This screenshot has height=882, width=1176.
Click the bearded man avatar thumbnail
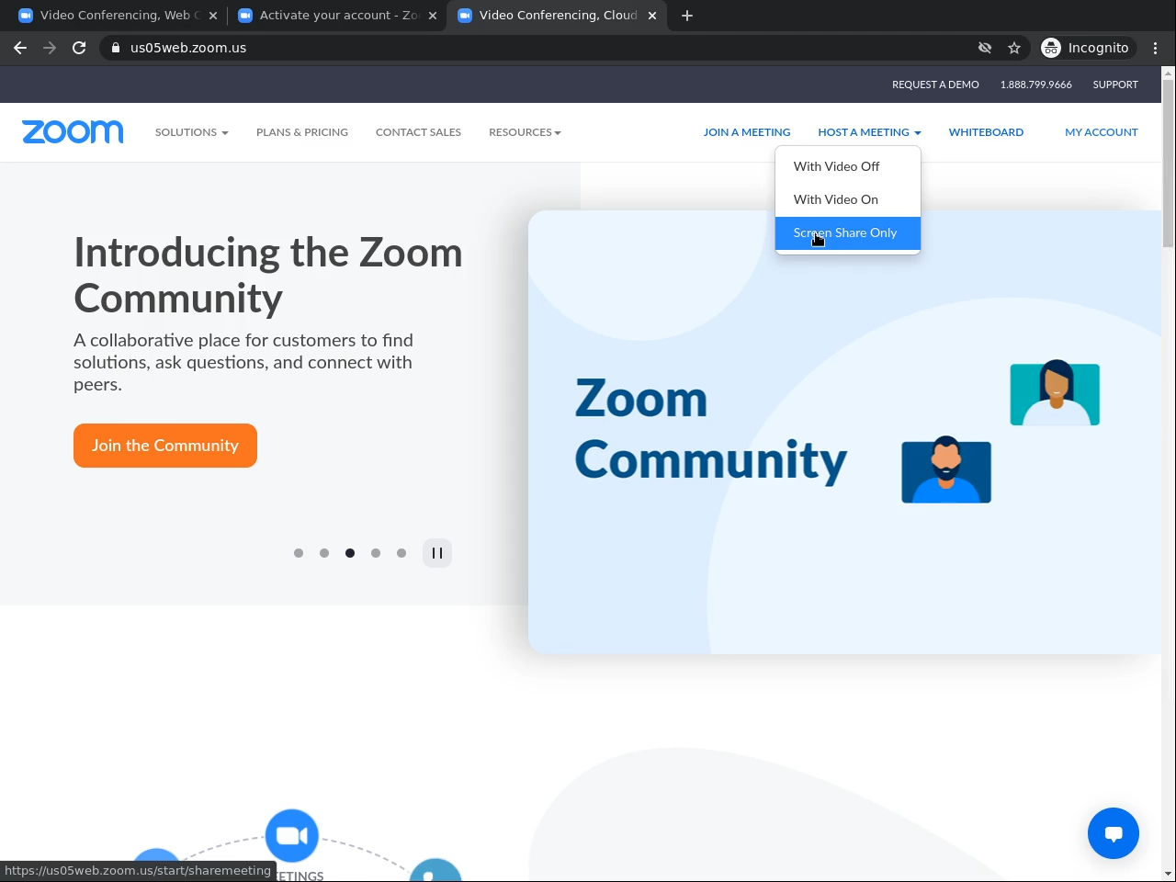pos(946,470)
